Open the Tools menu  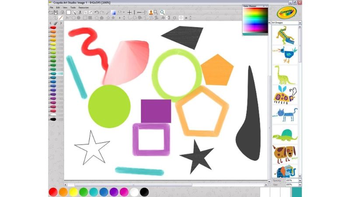pos(73,7)
